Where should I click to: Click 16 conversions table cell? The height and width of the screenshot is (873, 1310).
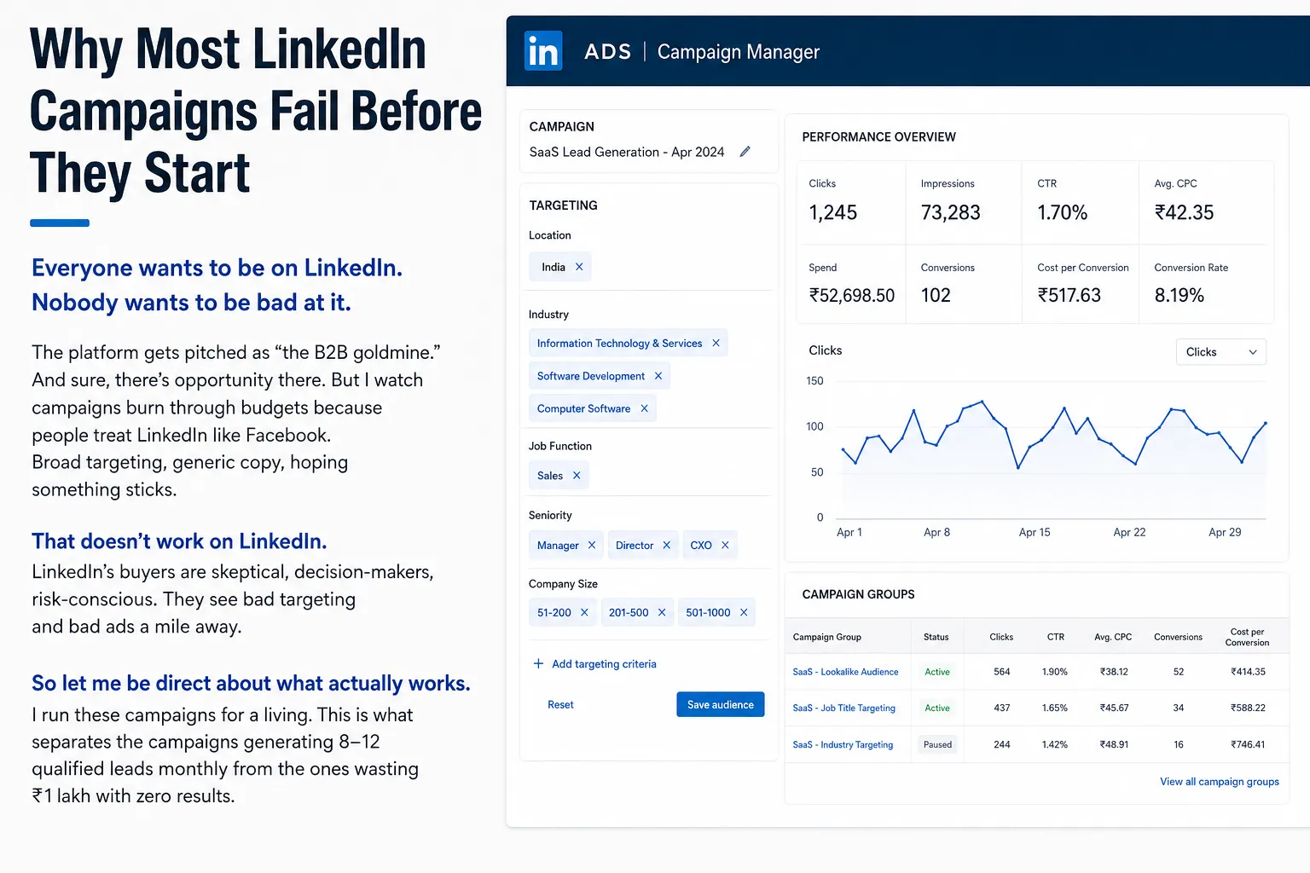click(x=1179, y=744)
